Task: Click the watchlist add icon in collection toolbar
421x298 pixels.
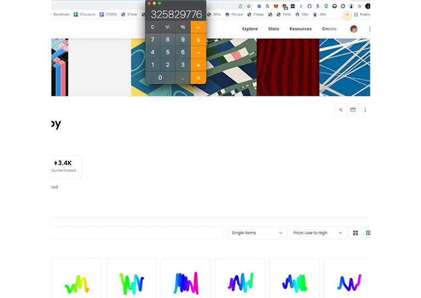Action: pyautogui.click(x=341, y=110)
